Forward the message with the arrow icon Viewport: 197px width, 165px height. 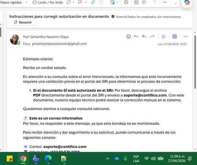(x=152, y=36)
